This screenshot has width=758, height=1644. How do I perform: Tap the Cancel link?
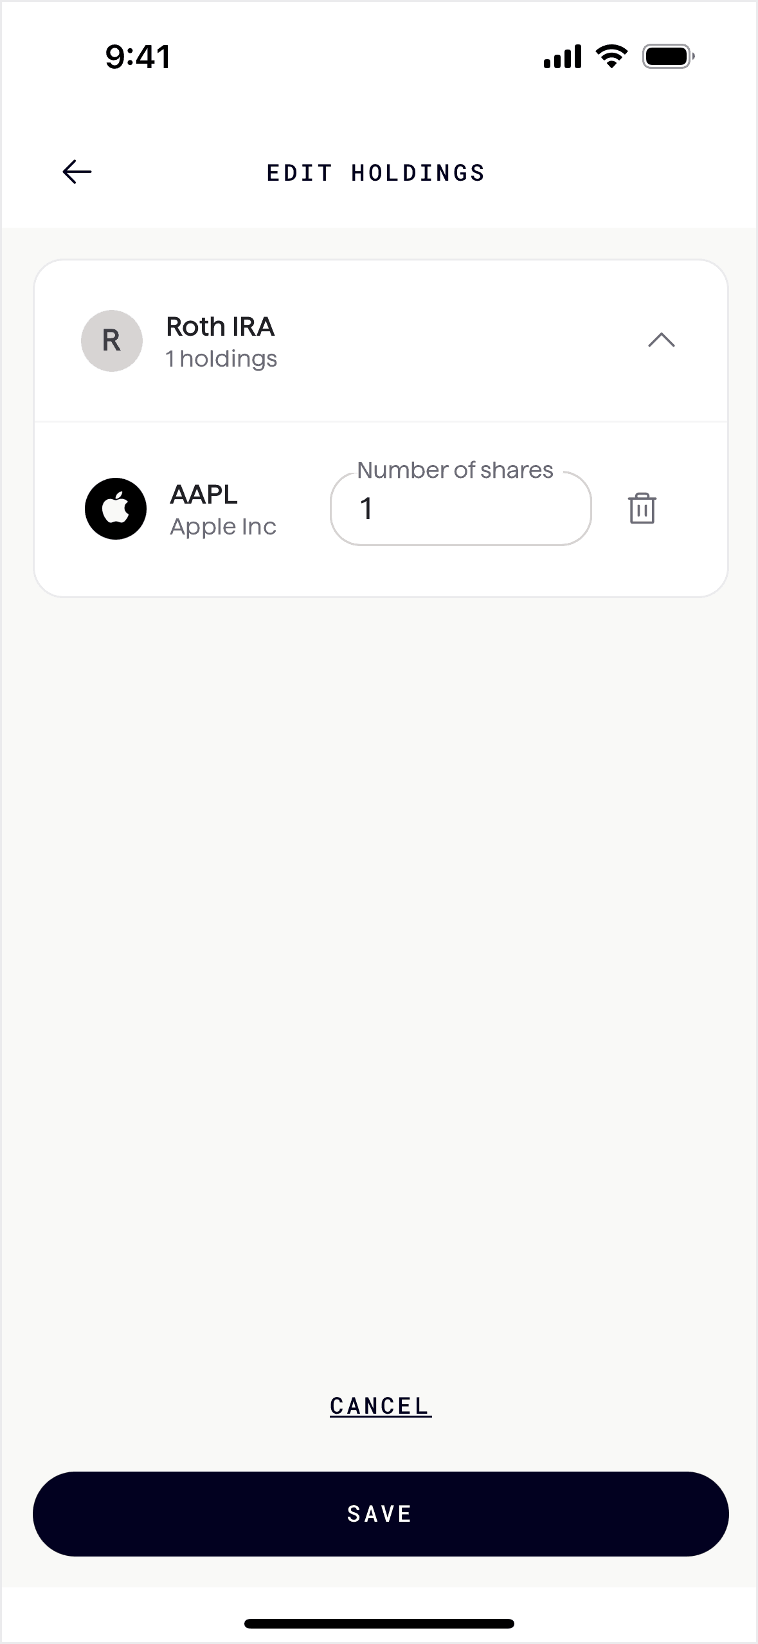point(380,1406)
